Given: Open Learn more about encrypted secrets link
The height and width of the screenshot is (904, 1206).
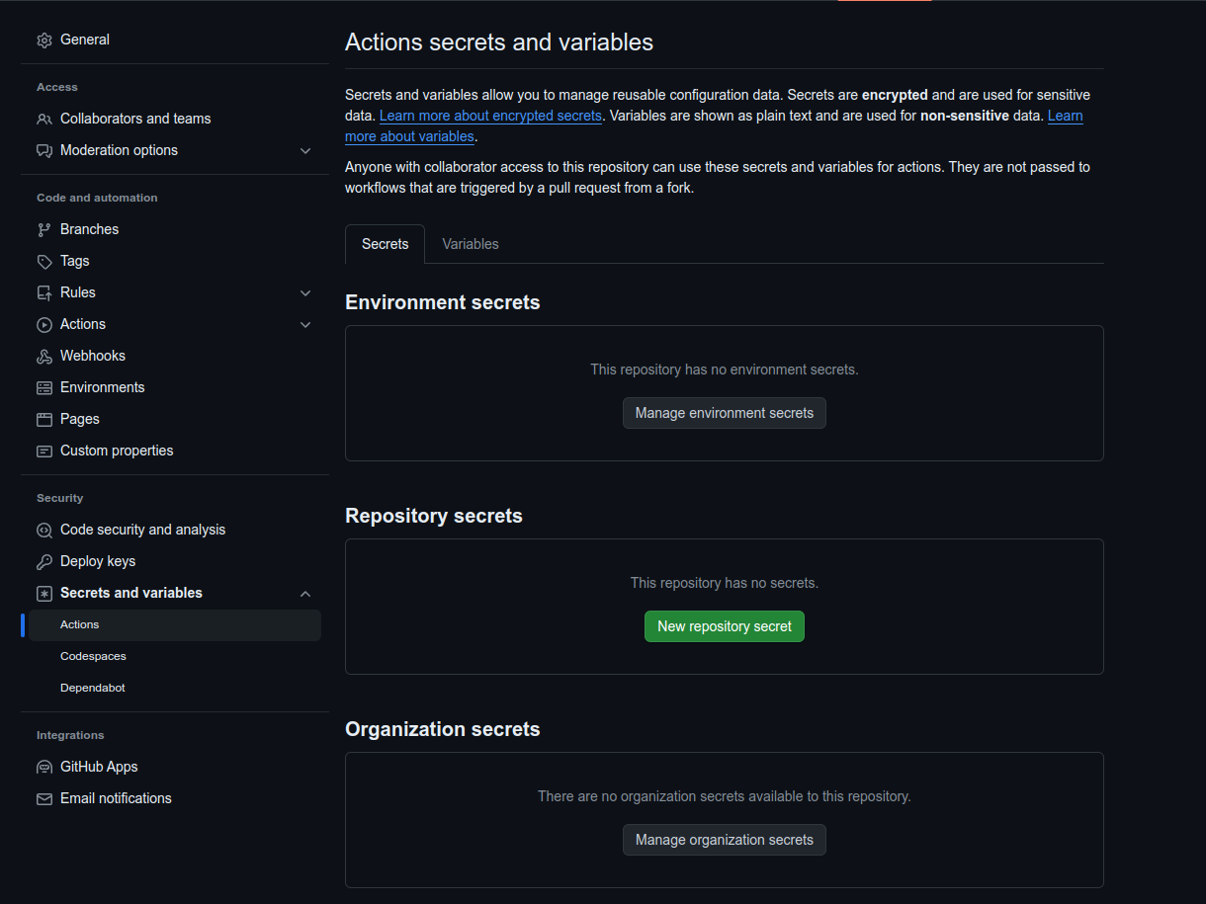Looking at the screenshot, I should (490, 116).
